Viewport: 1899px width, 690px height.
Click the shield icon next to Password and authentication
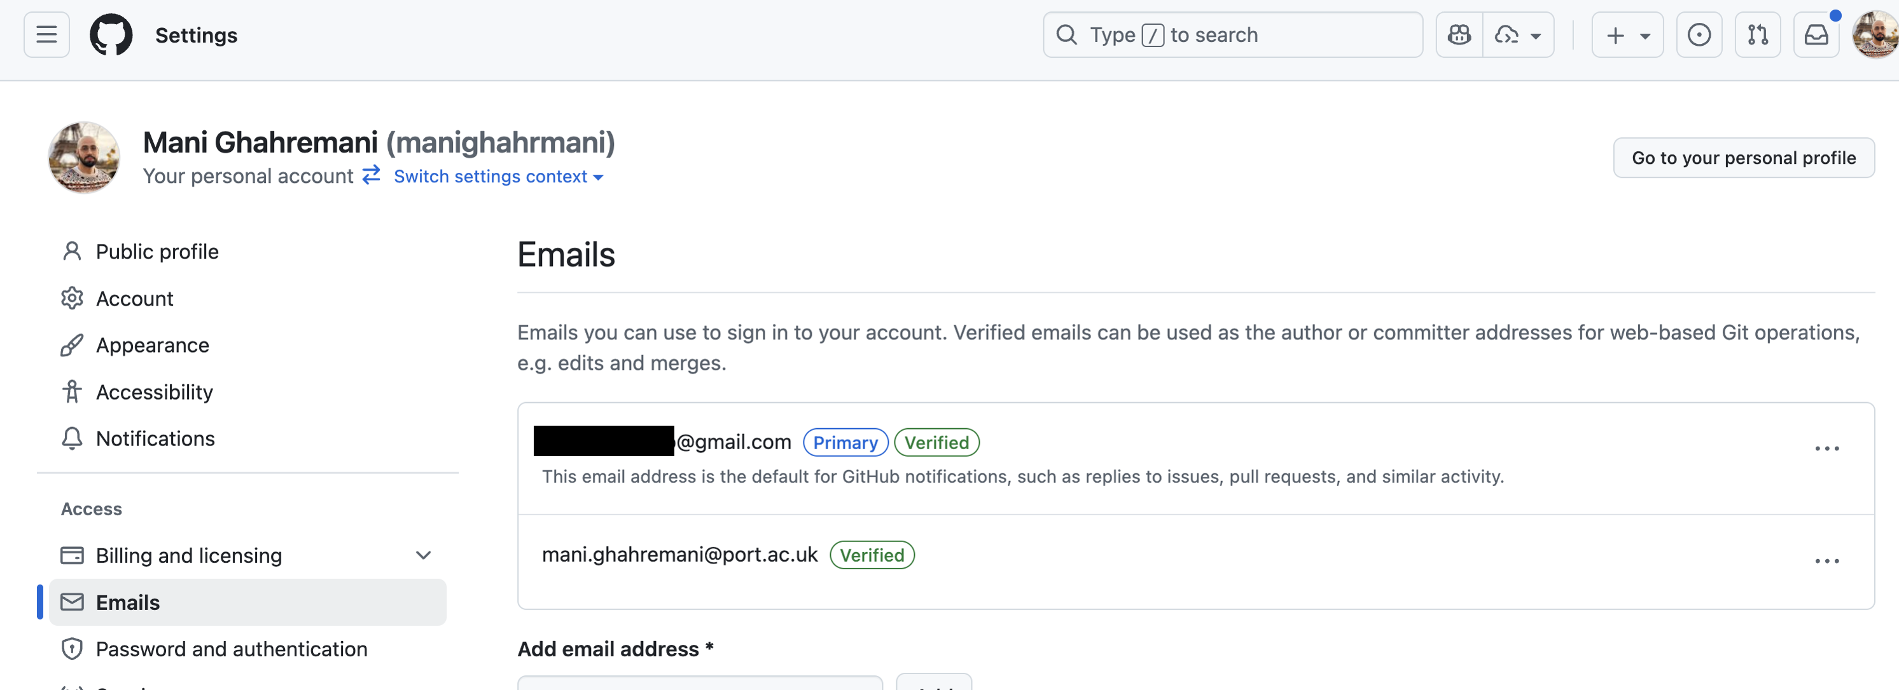click(x=73, y=649)
